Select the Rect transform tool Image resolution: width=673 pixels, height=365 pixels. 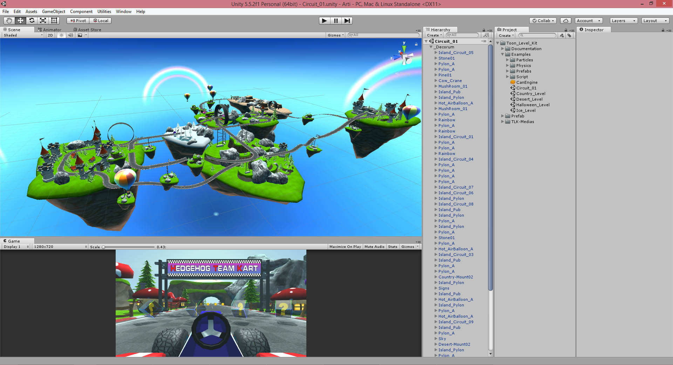(x=54, y=21)
